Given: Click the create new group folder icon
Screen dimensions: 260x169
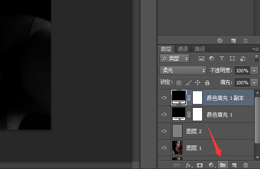Looking at the screenshot, I should pos(223,165).
